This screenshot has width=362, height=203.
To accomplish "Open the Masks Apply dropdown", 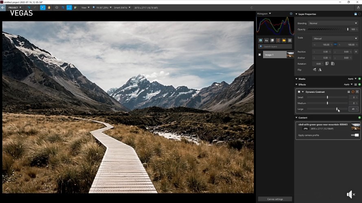I will (352, 79).
